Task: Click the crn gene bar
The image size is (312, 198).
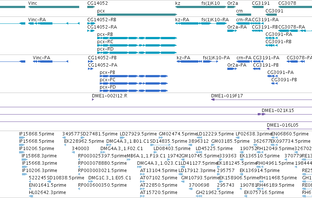Action: tap(243, 15)
